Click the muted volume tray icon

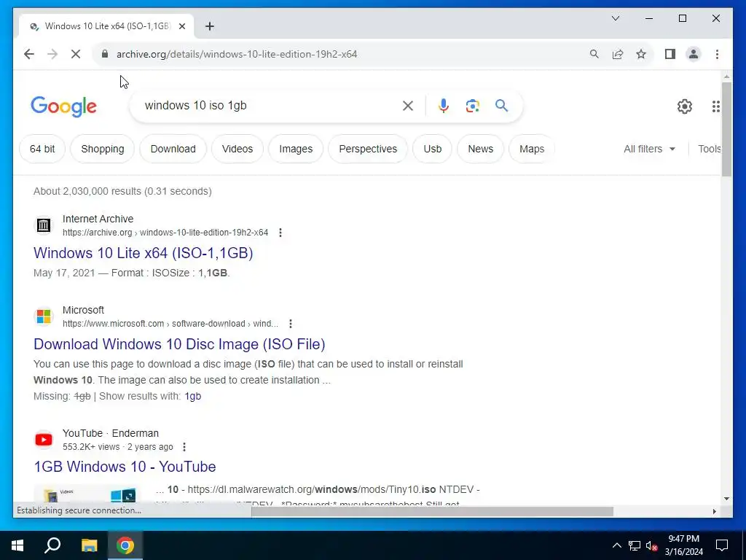[x=652, y=545]
